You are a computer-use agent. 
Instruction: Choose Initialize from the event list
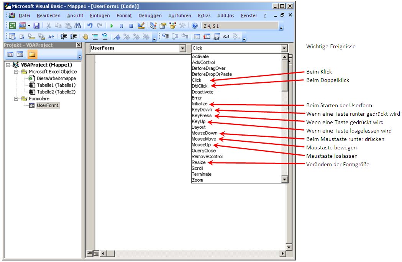199,104
